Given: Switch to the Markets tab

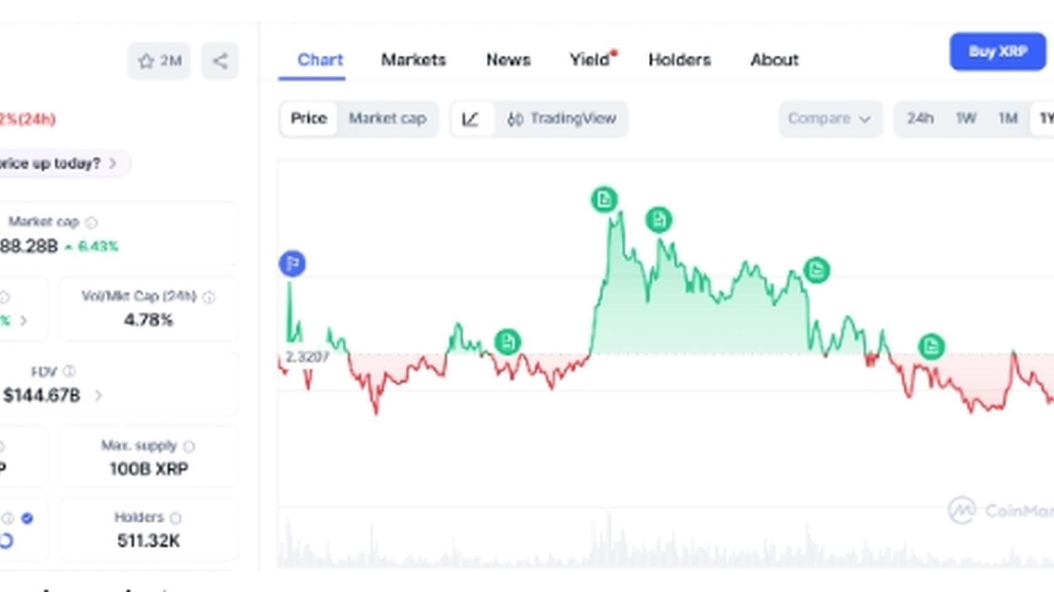Looking at the screenshot, I should [413, 60].
